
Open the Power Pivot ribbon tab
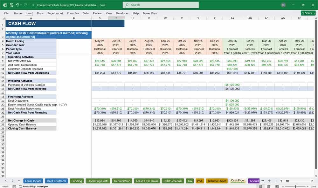pyautogui.click(x=150, y=13)
